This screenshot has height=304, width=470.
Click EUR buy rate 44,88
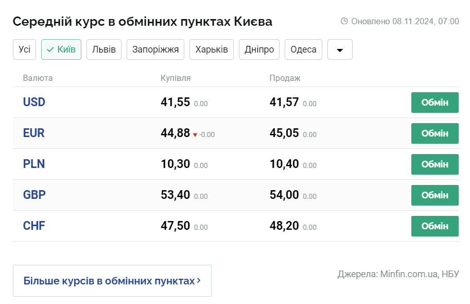tap(176, 133)
